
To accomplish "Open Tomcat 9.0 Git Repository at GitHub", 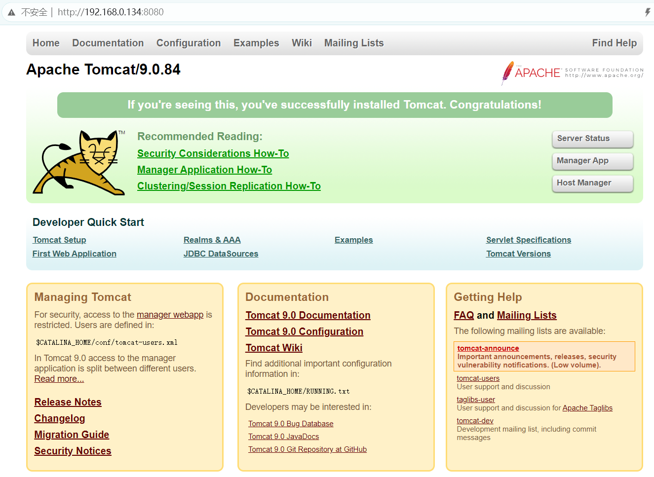I will [x=308, y=449].
